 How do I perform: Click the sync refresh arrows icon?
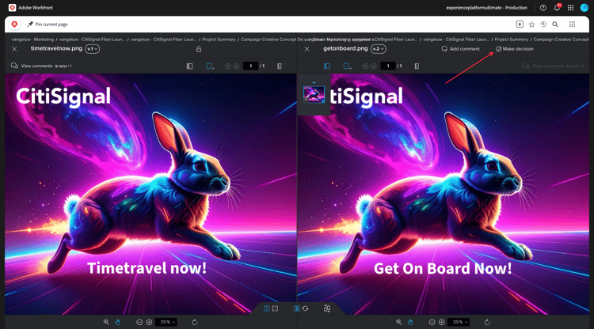pos(306,308)
